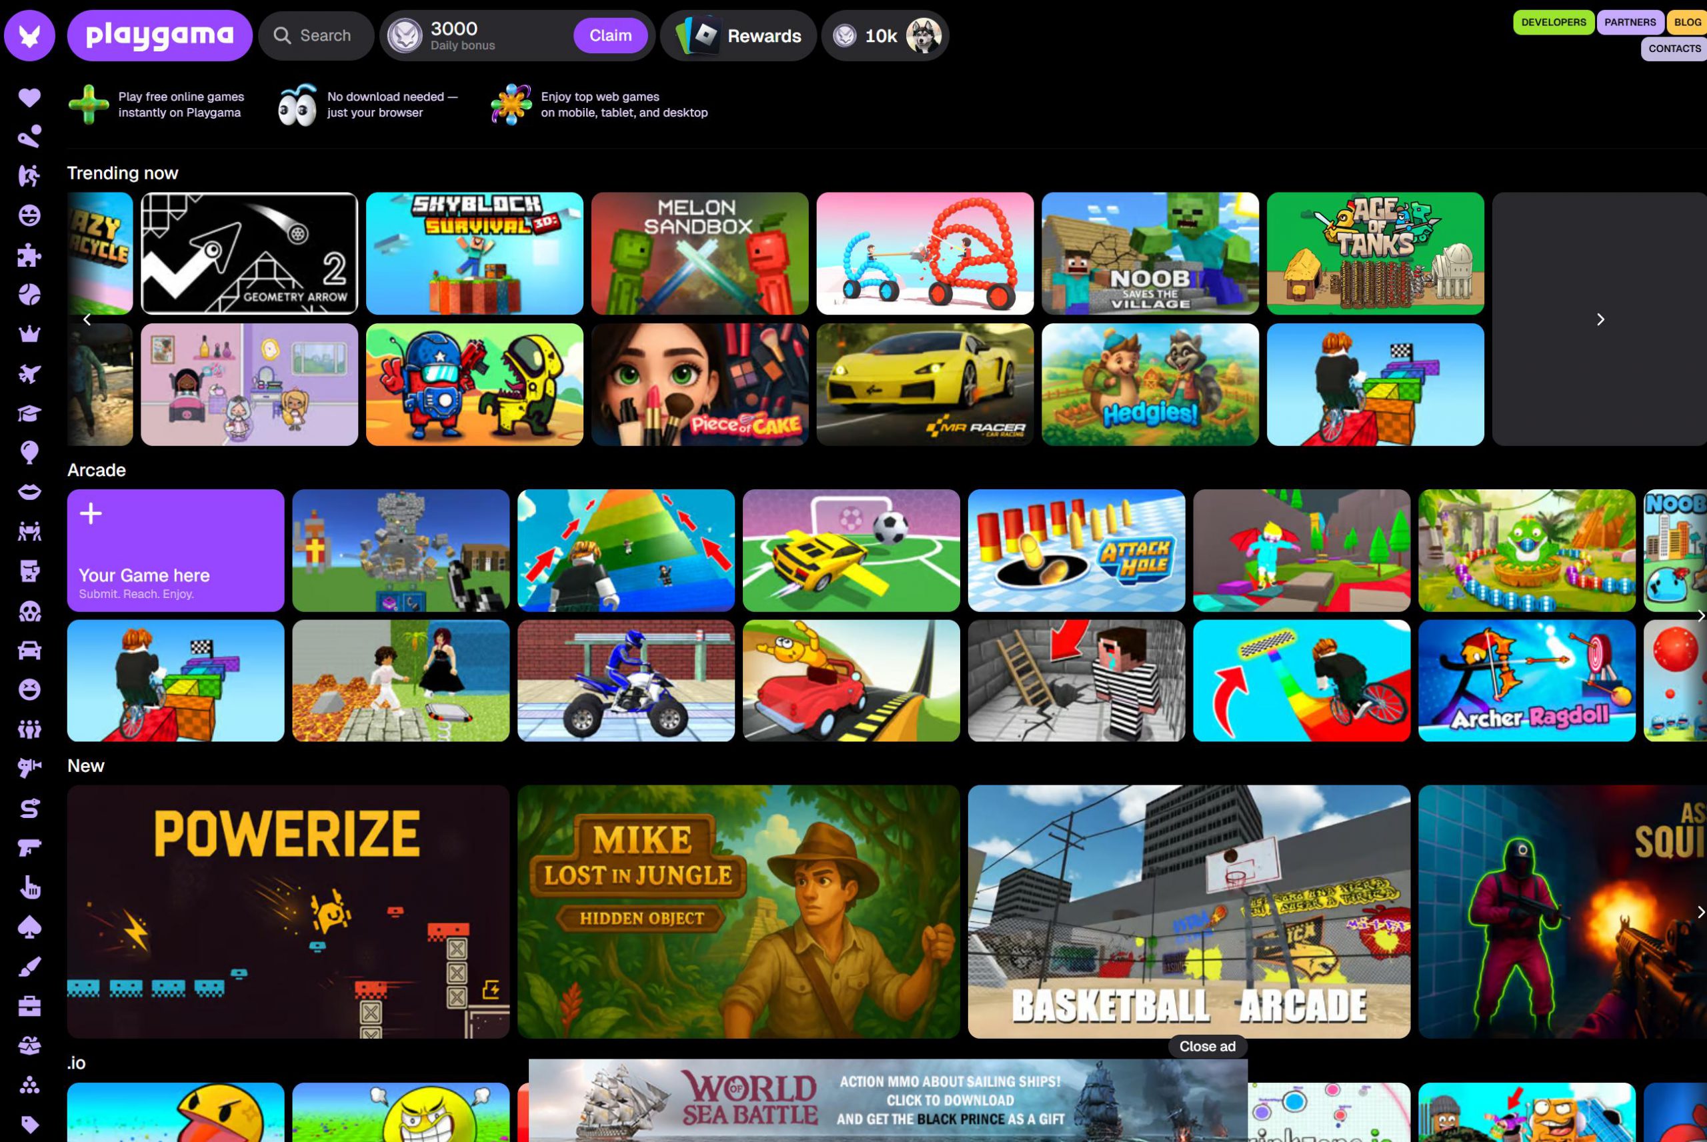Open the Partners tab
Screen dimensions: 1707x1142
pyautogui.click(x=1630, y=22)
